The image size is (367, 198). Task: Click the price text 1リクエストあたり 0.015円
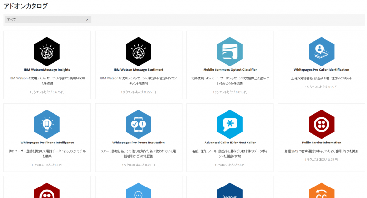230,92
